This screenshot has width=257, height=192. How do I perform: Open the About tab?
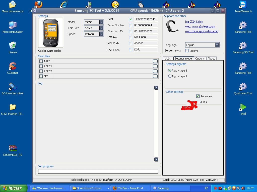(x=211, y=58)
